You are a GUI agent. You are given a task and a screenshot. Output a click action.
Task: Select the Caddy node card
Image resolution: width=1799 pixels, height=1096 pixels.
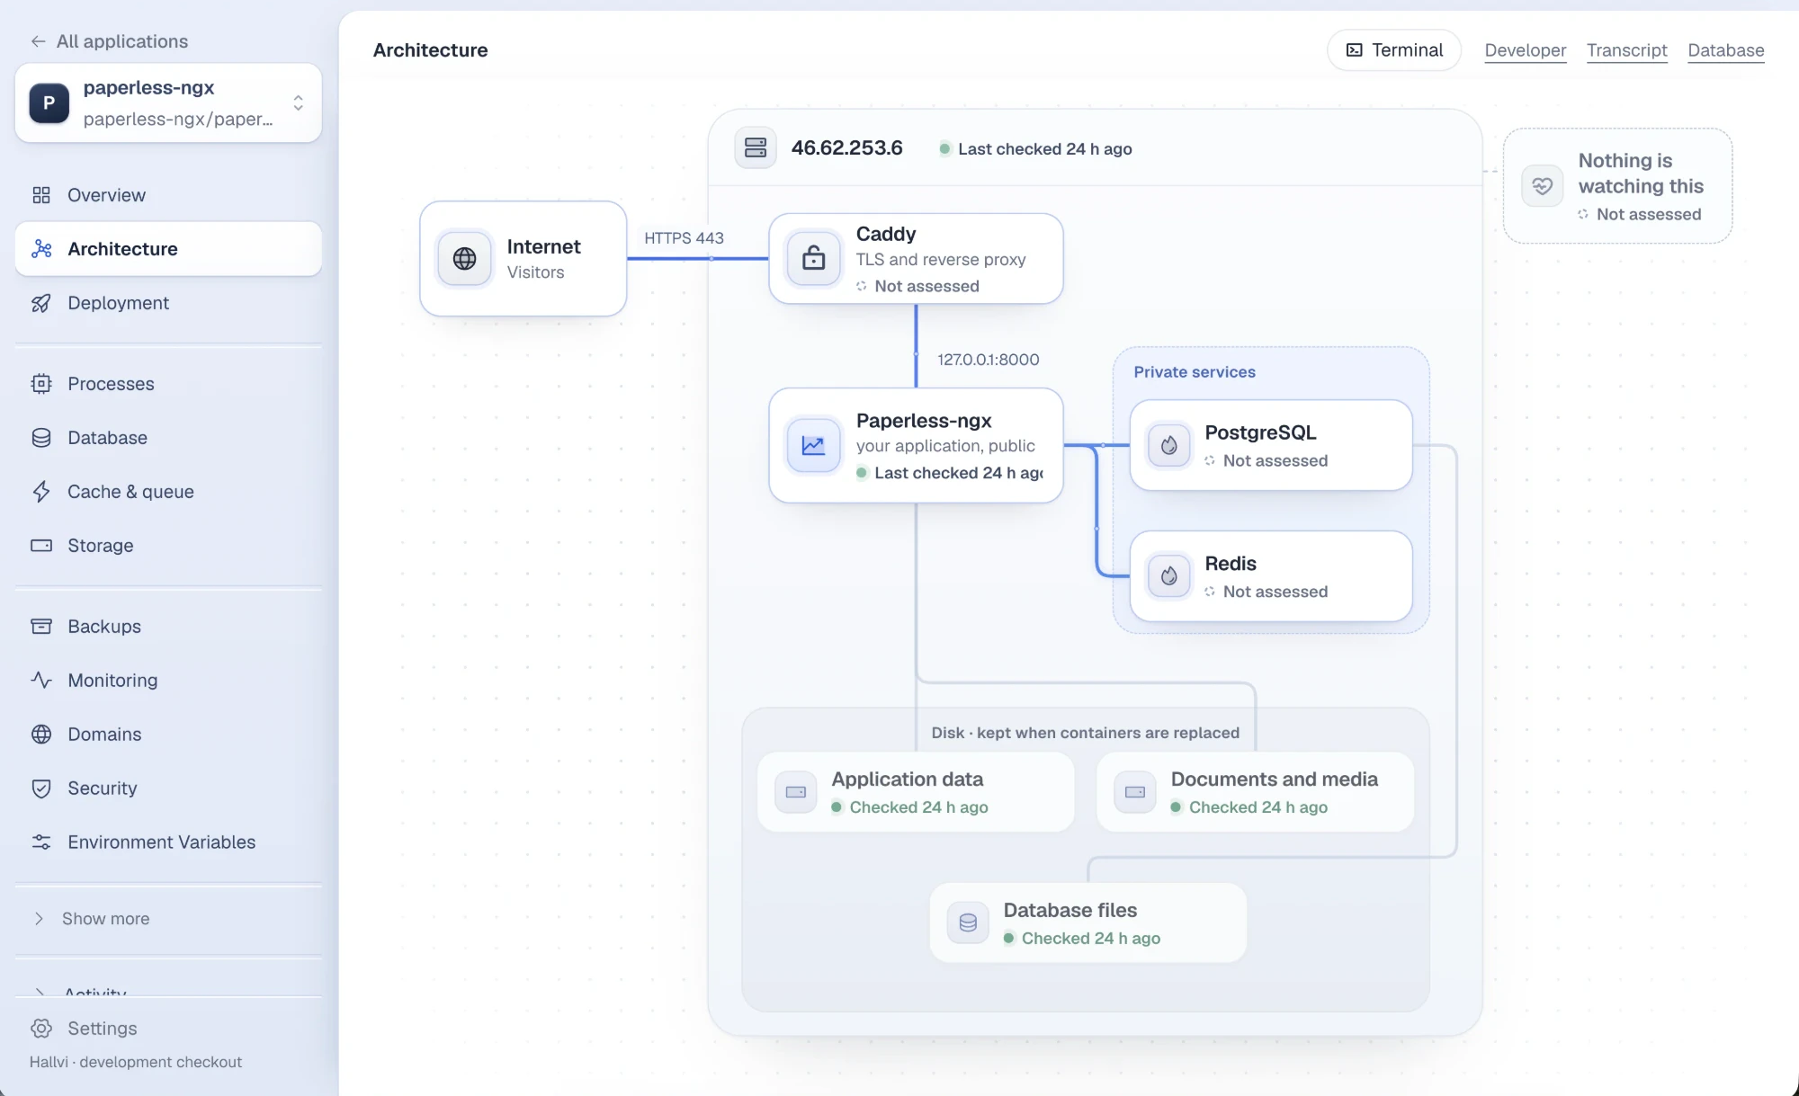pos(916,258)
